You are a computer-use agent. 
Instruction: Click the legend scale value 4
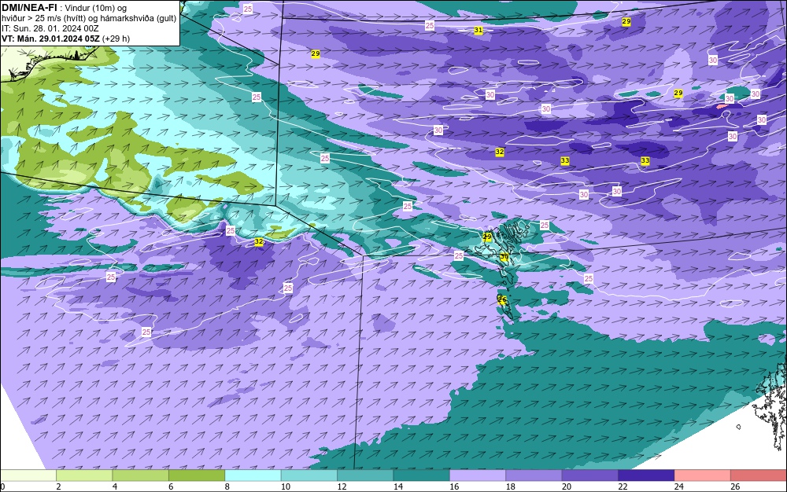115,486
